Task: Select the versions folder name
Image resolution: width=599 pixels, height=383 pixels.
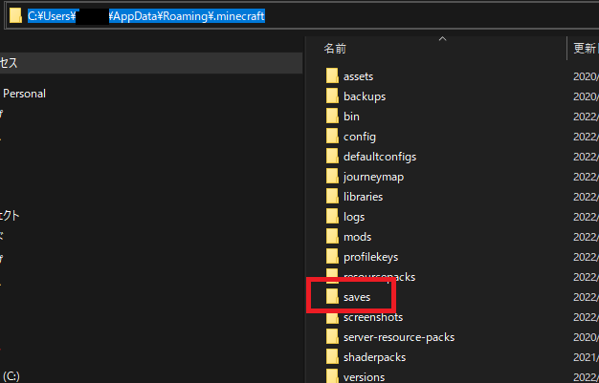Action: pyautogui.click(x=364, y=377)
